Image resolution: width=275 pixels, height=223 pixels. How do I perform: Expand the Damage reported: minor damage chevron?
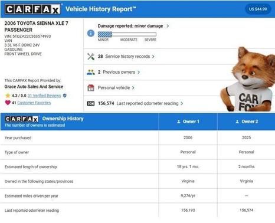tap(168, 26)
